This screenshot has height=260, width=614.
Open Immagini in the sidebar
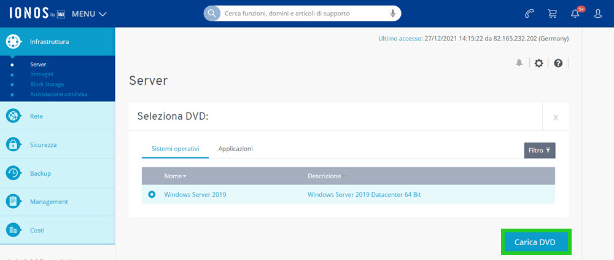(x=42, y=74)
